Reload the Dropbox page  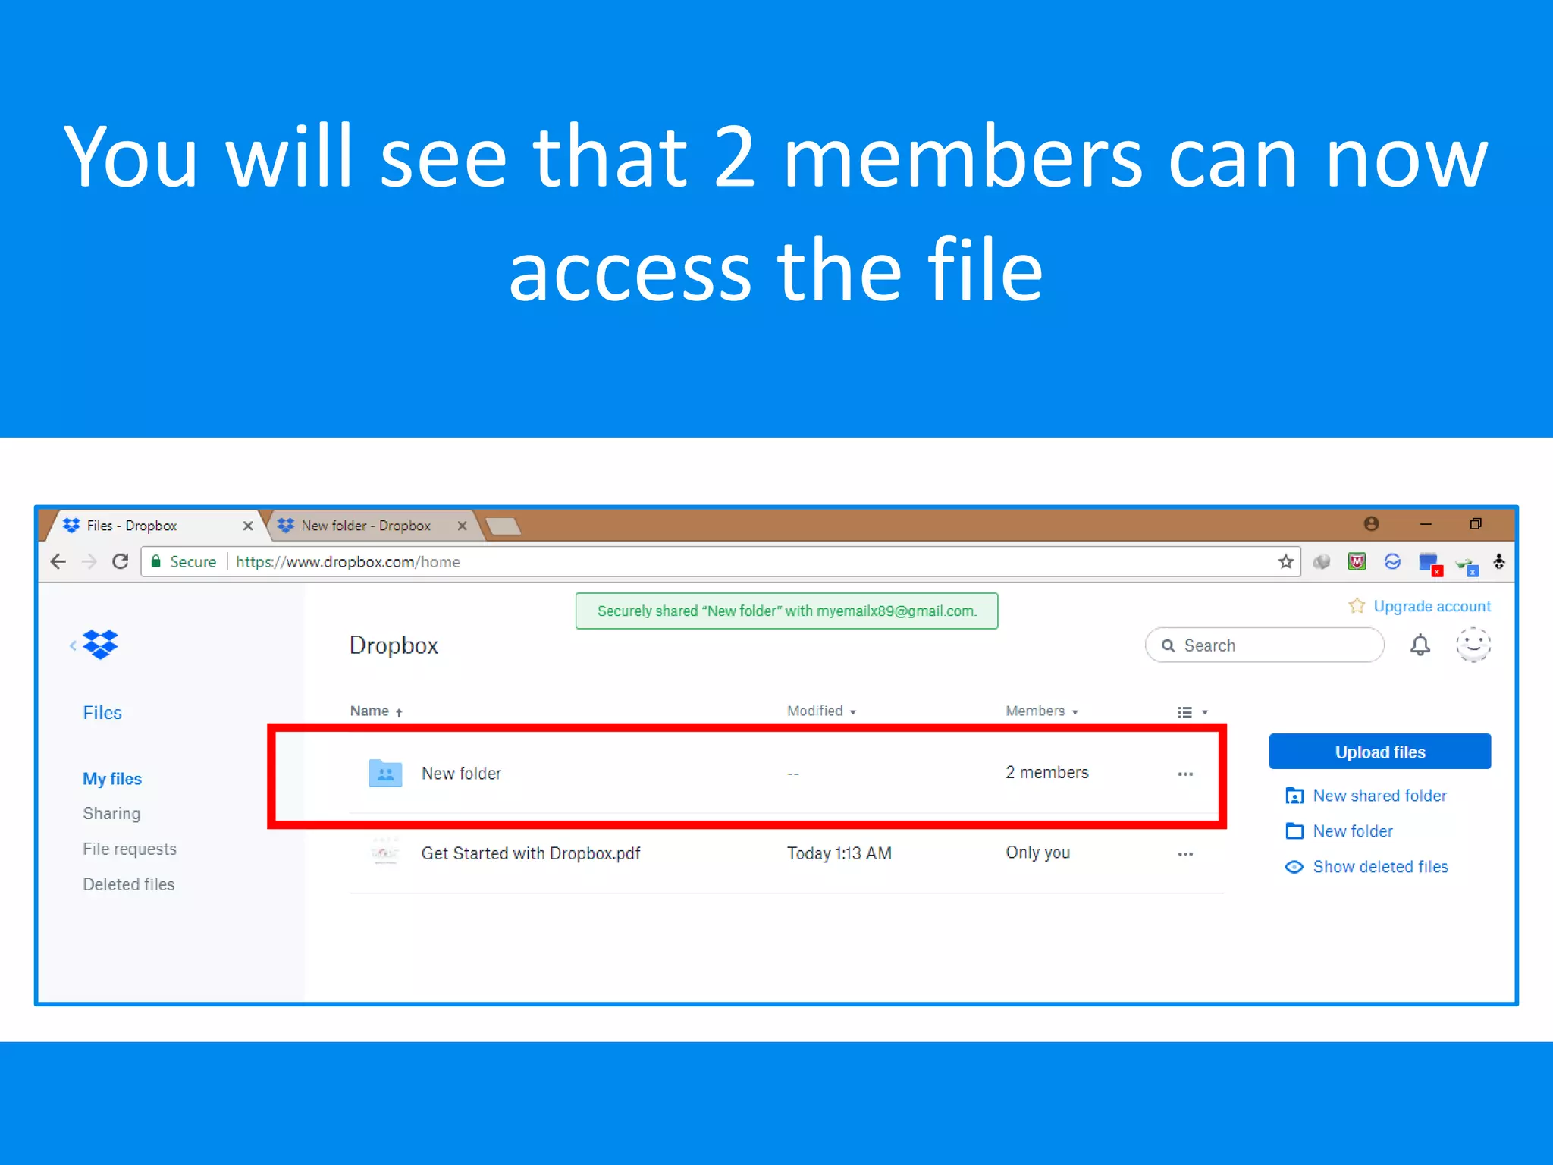(120, 561)
